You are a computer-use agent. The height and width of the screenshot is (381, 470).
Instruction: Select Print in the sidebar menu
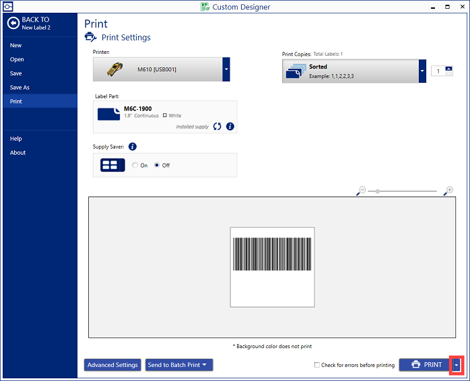pyautogui.click(x=40, y=102)
